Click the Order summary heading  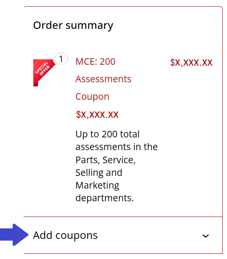(x=73, y=26)
